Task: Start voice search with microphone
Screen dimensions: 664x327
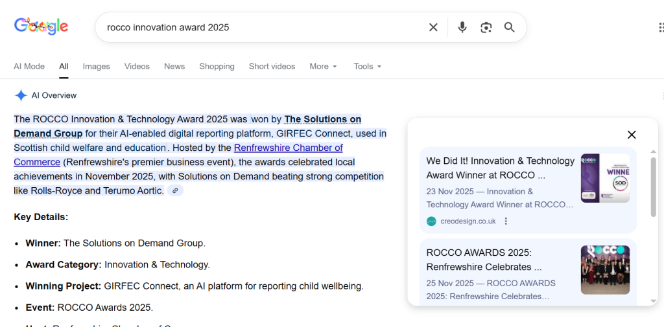Action: pyautogui.click(x=462, y=27)
